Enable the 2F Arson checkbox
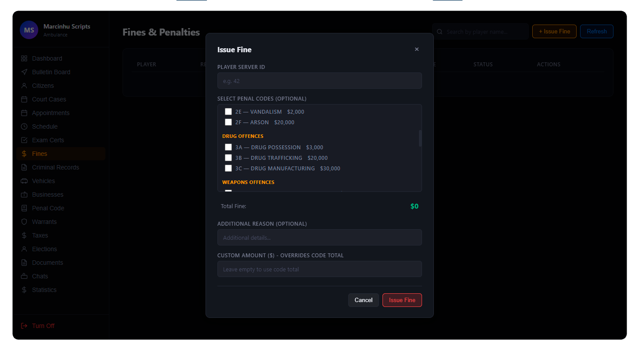This screenshot has width=635, height=346. click(x=228, y=122)
